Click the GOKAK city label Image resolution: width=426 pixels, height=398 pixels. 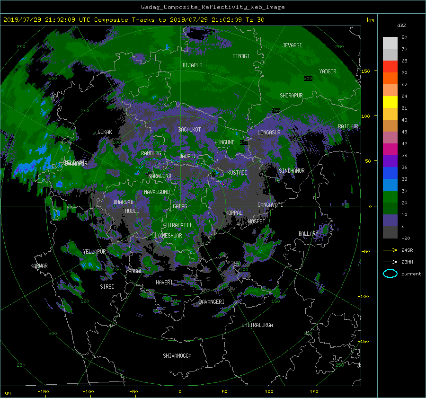pos(105,132)
